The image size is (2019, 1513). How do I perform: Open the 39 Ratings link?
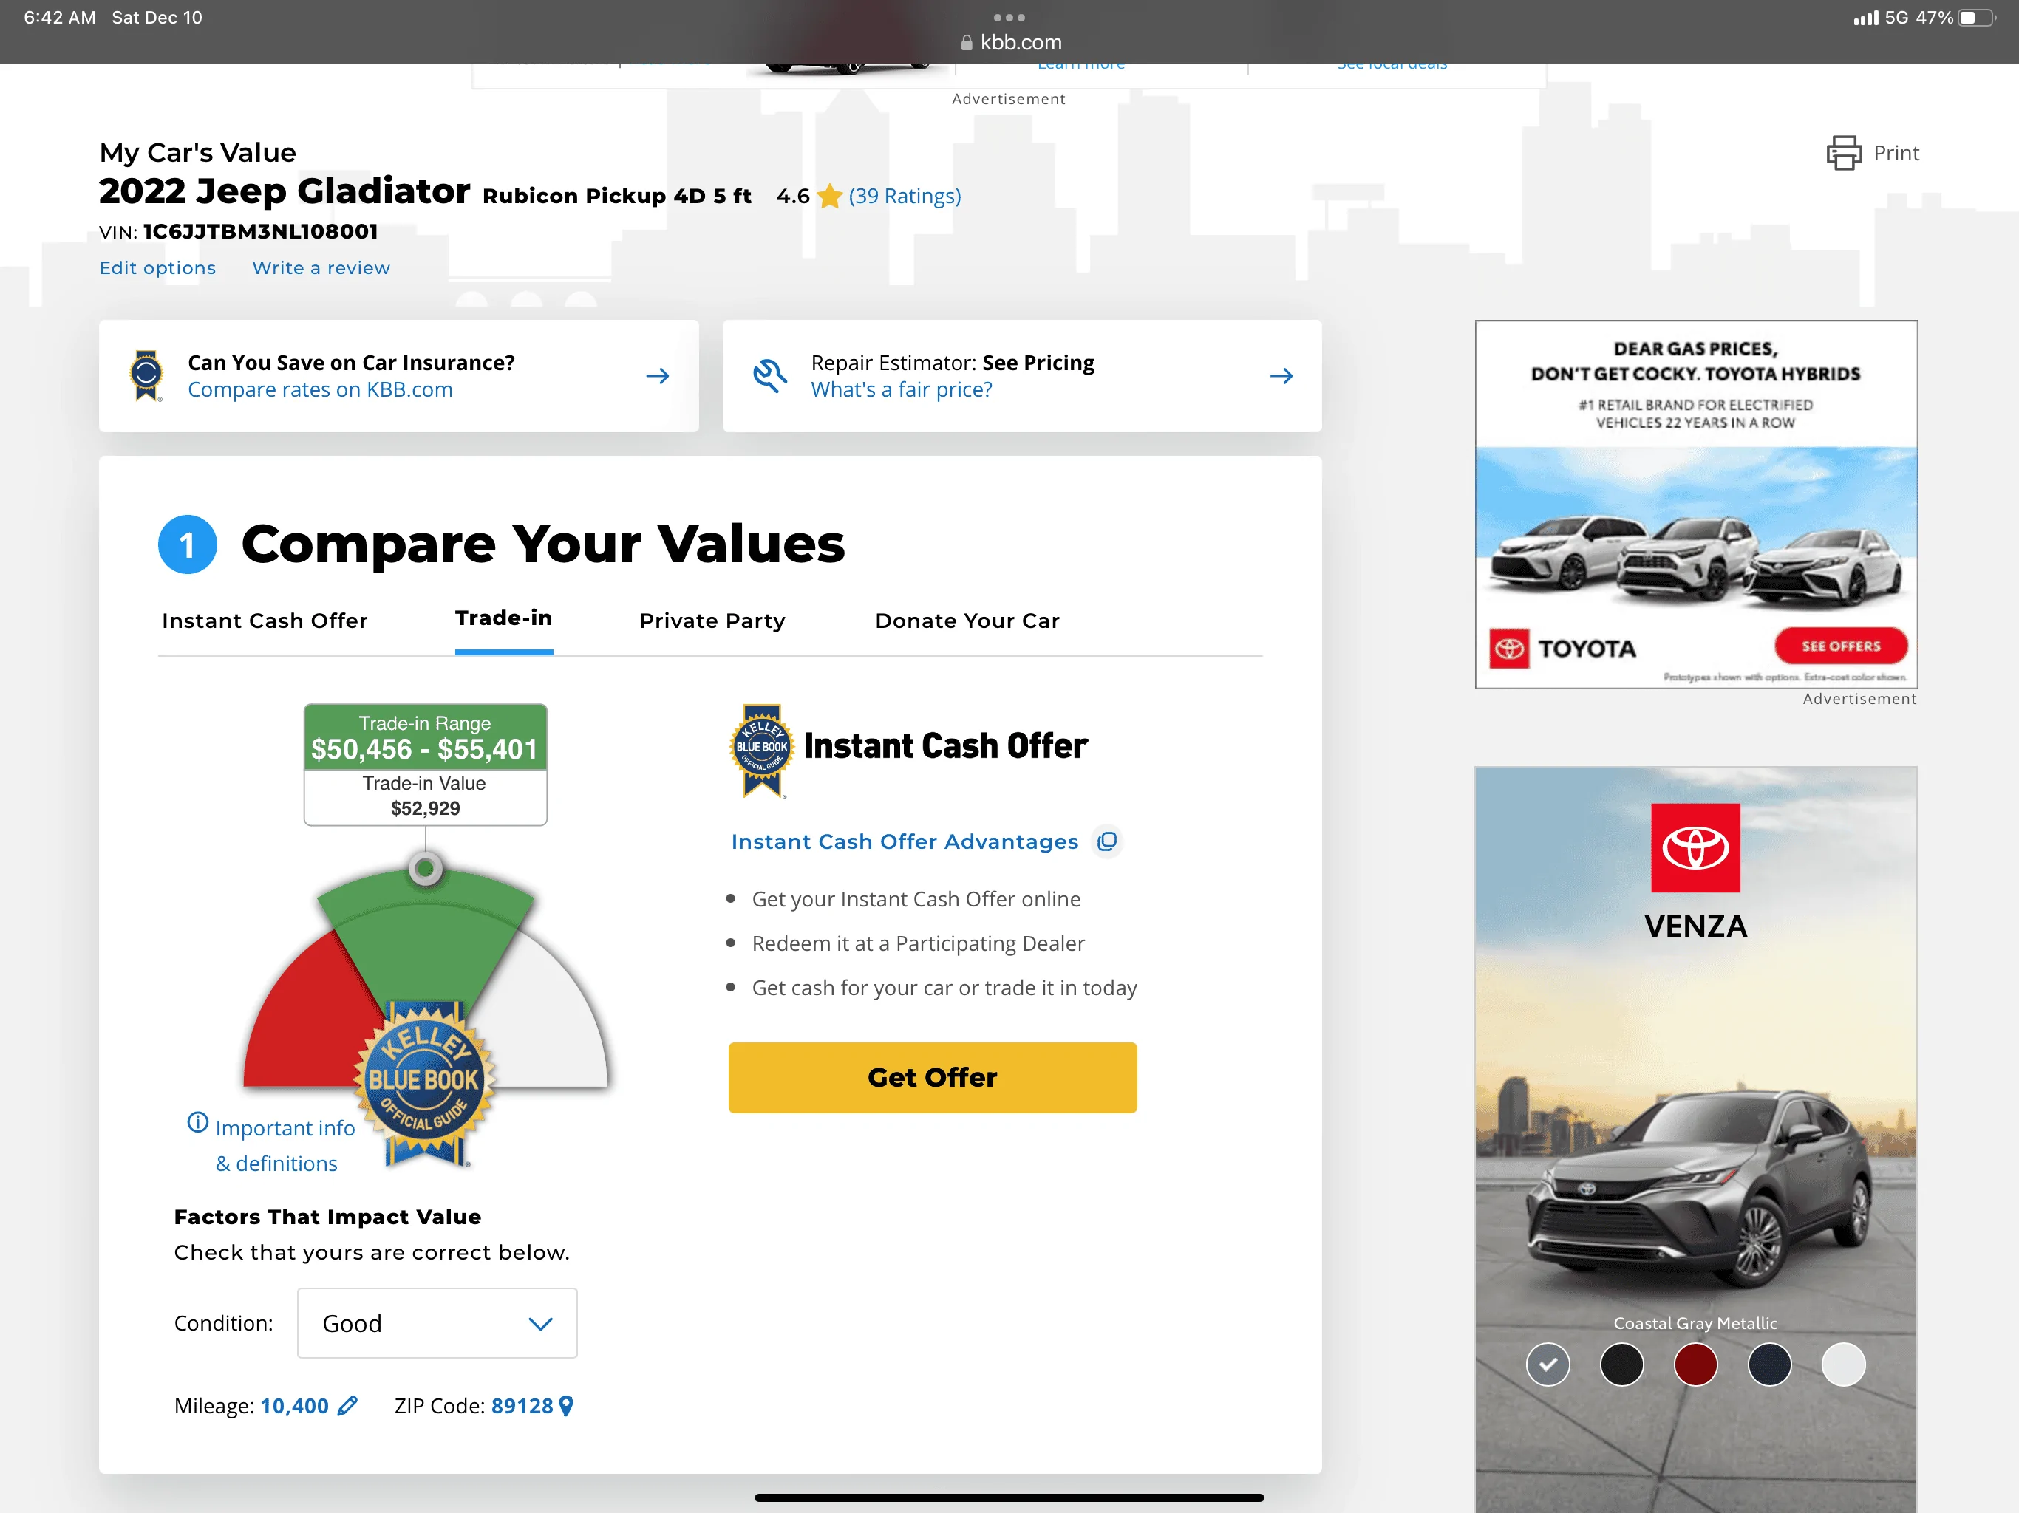point(905,197)
